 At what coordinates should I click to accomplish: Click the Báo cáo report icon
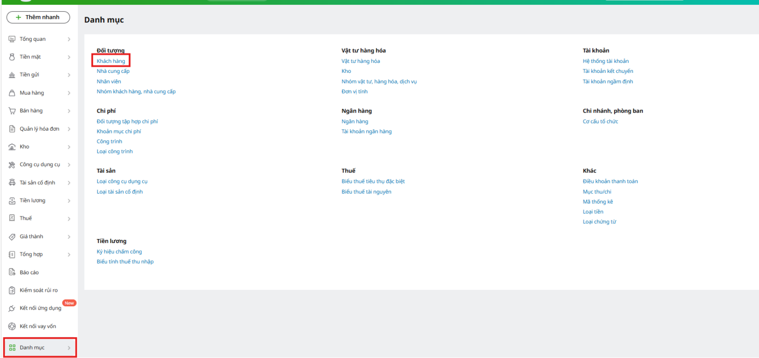coord(12,272)
